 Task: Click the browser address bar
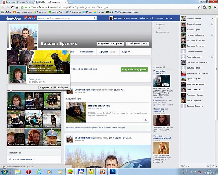point(108,7)
